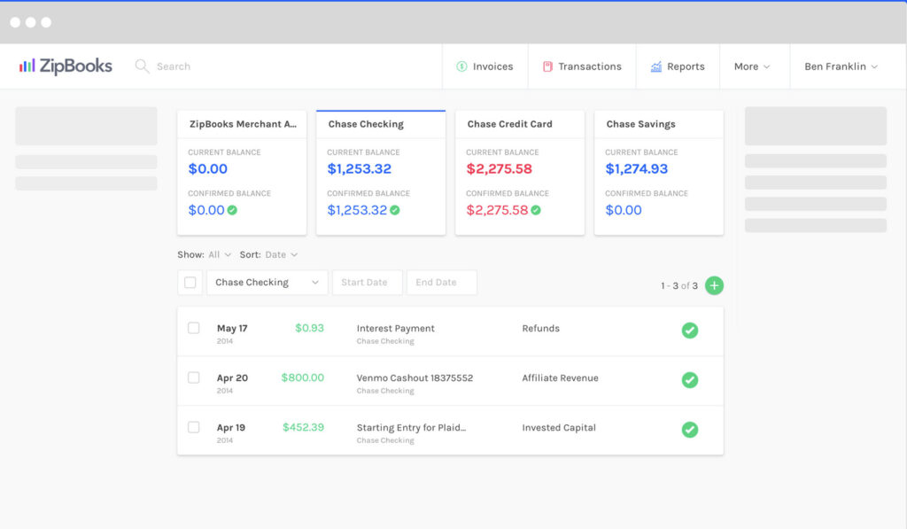
Task: Click the ZipBooks logo icon
Action: pos(27,66)
